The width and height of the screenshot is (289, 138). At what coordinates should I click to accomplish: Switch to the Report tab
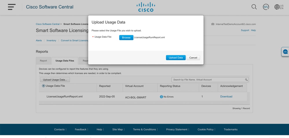[43, 61]
